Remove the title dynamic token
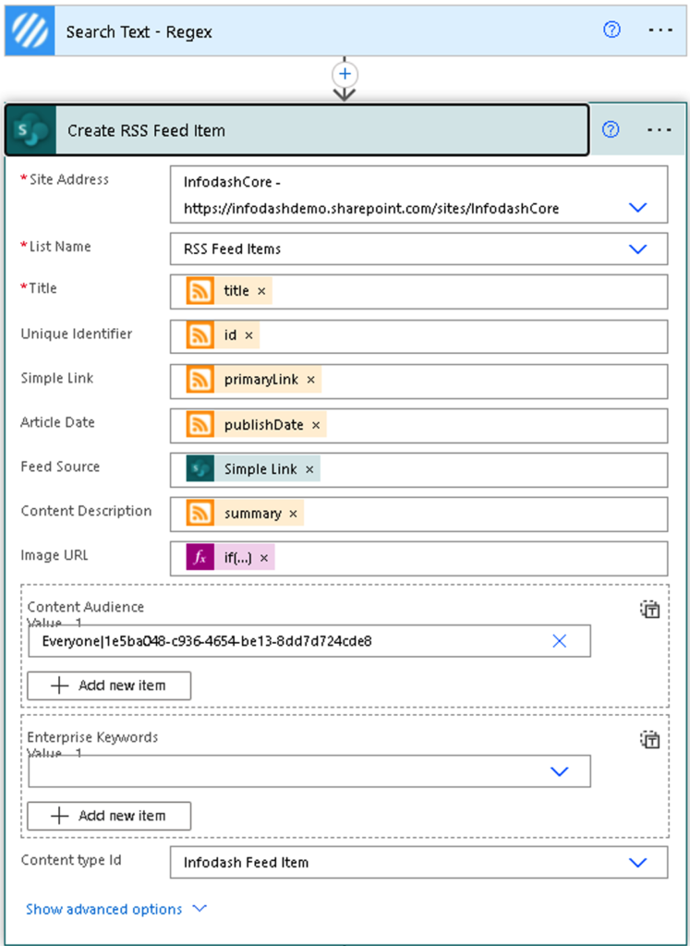Image resolution: width=690 pixels, height=946 pixels. pyautogui.click(x=261, y=291)
